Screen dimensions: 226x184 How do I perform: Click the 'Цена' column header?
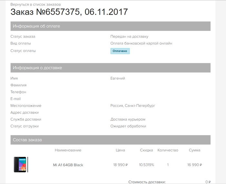(x=120, y=150)
